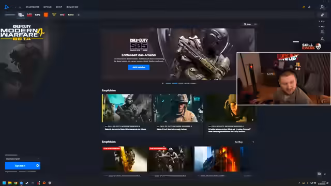331x186 pixels.
Task: Open the burning building shop thumbnail
Action: [x=217, y=159]
